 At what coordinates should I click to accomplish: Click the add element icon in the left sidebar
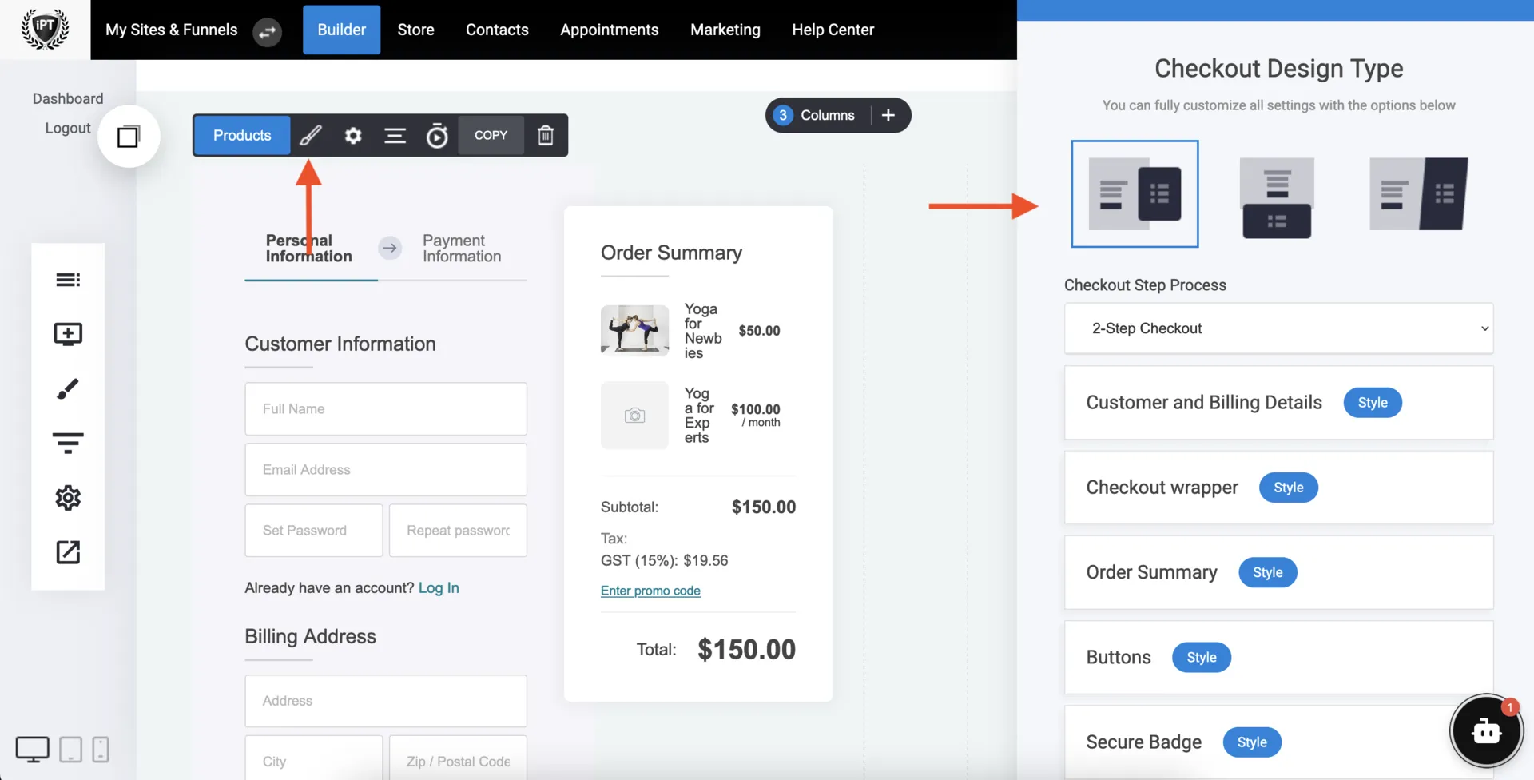pos(68,334)
